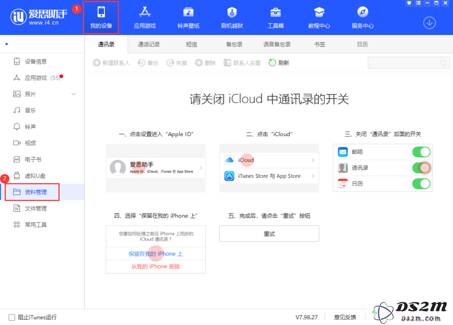Open the 应用游戏 top navigation

click(145, 17)
